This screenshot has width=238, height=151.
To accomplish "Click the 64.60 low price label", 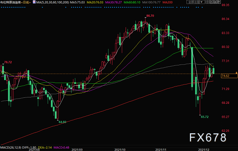I will 62,122.
